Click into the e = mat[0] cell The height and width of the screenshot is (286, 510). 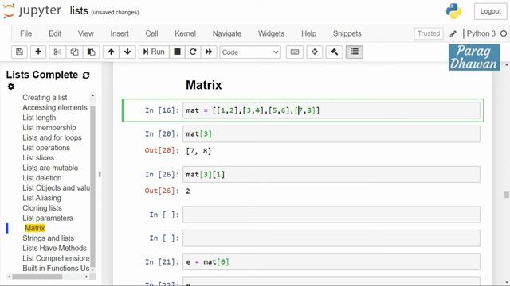[331, 261]
